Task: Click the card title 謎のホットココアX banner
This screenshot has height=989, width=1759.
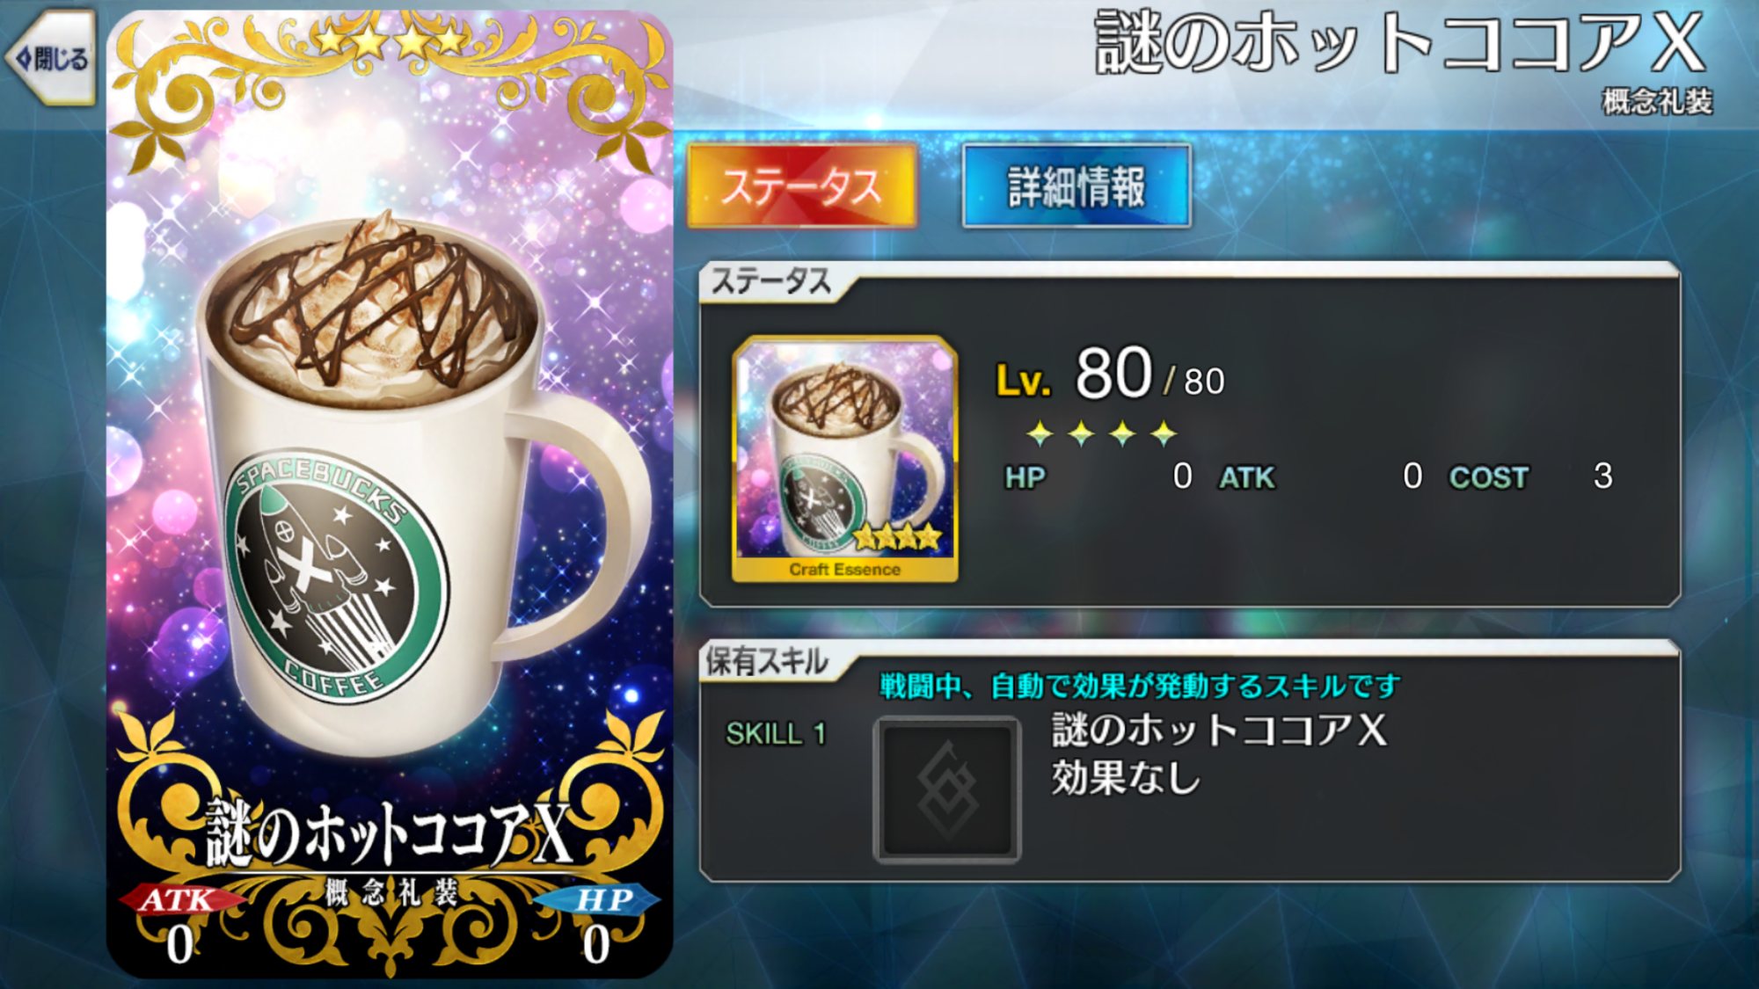Action: (x=389, y=833)
